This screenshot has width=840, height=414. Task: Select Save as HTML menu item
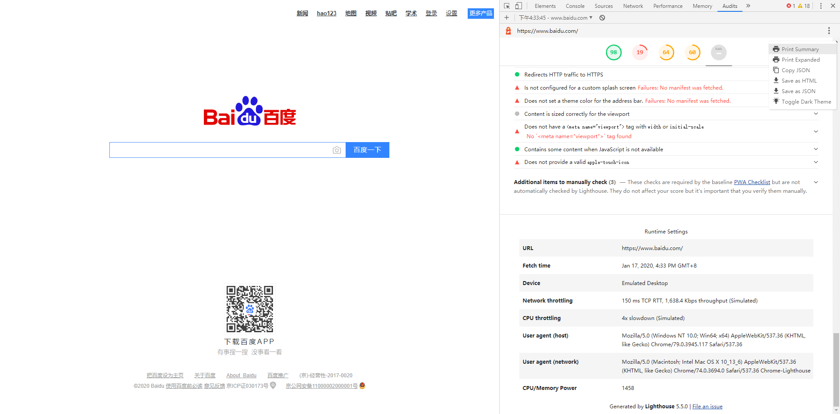point(799,81)
